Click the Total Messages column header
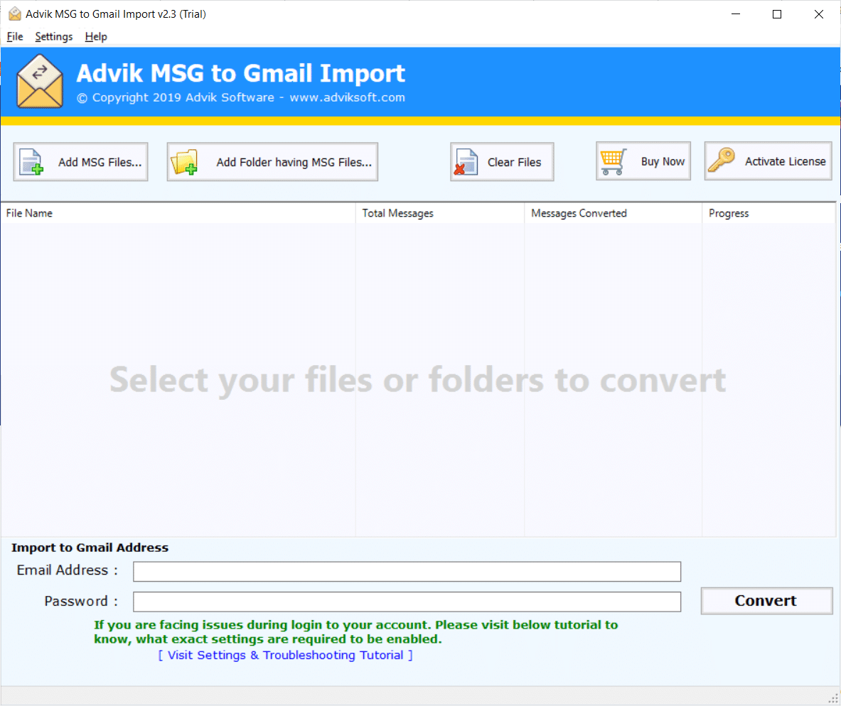 click(x=440, y=213)
